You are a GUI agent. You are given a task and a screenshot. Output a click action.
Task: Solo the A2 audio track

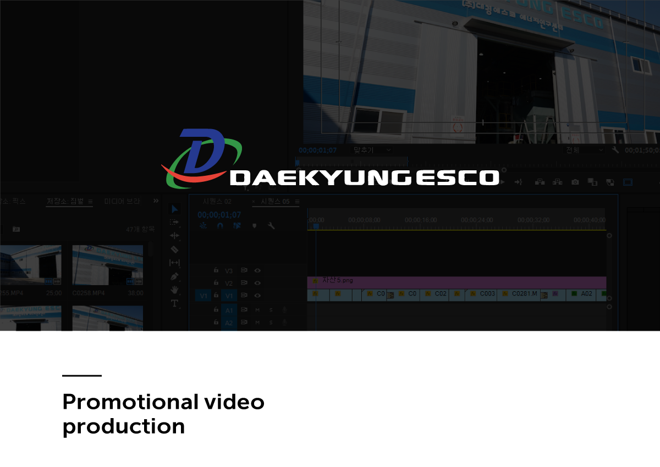pyautogui.click(x=271, y=323)
